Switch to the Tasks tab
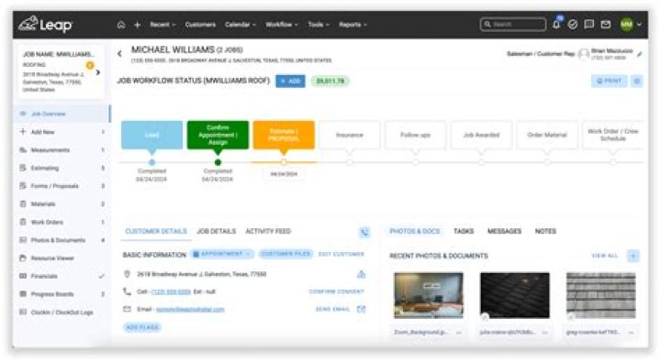 (x=464, y=232)
